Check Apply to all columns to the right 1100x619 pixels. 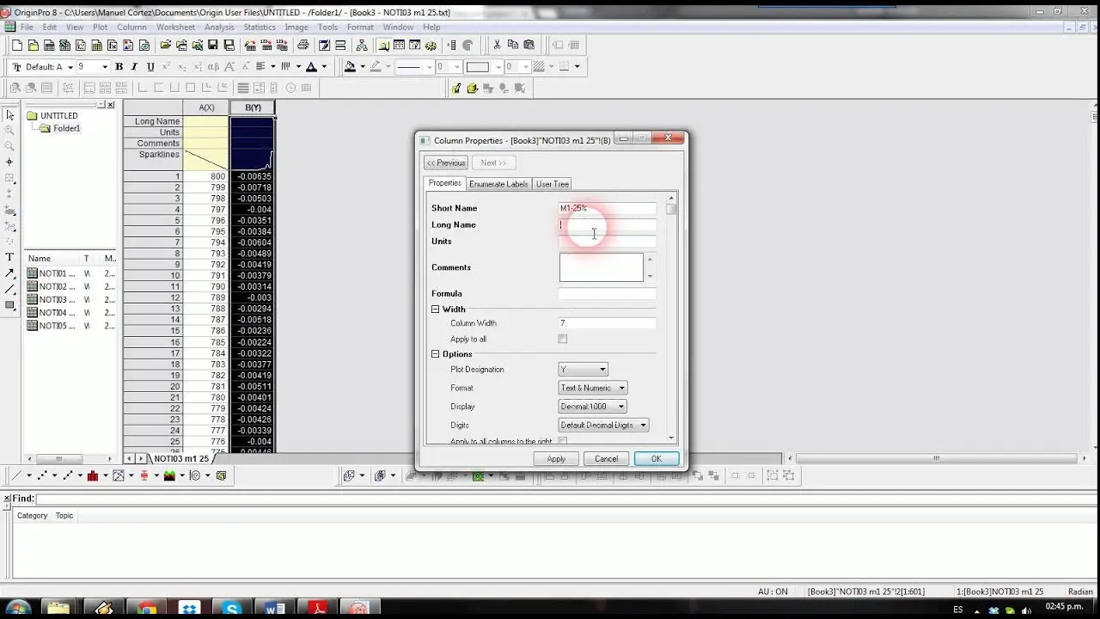pyautogui.click(x=563, y=441)
